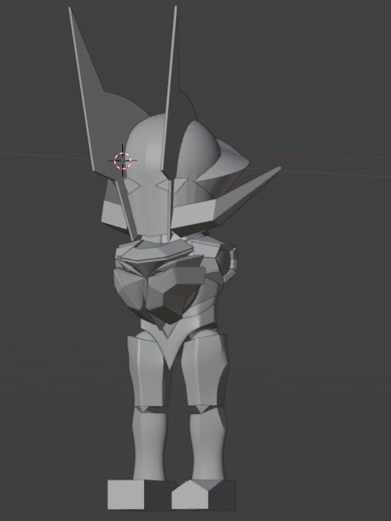Select the robot's dome-shaped helmet head

(x=150, y=173)
